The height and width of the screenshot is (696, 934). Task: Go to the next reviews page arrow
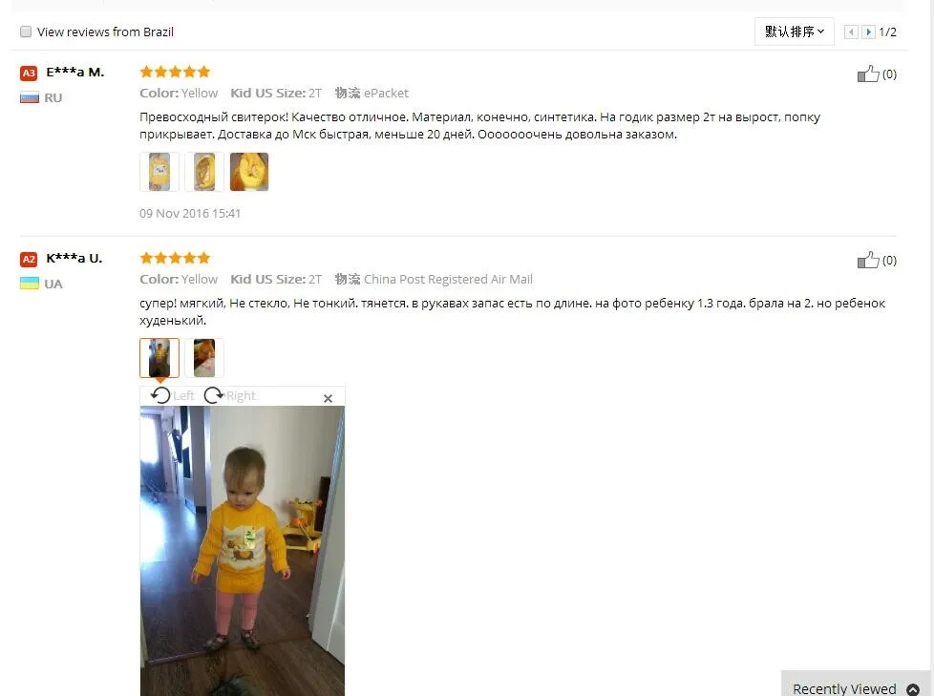click(x=868, y=32)
